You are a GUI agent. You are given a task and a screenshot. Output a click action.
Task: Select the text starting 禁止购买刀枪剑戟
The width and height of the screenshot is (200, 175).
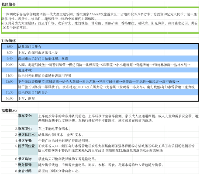(67, 159)
